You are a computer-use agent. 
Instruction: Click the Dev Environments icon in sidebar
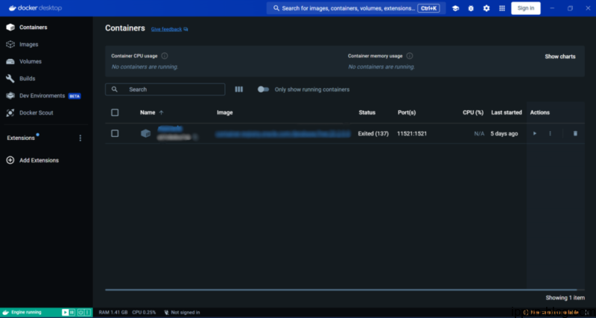(10, 96)
